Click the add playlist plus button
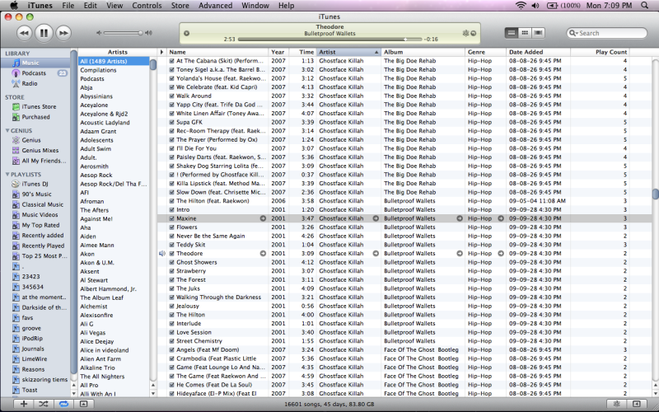 24,404
